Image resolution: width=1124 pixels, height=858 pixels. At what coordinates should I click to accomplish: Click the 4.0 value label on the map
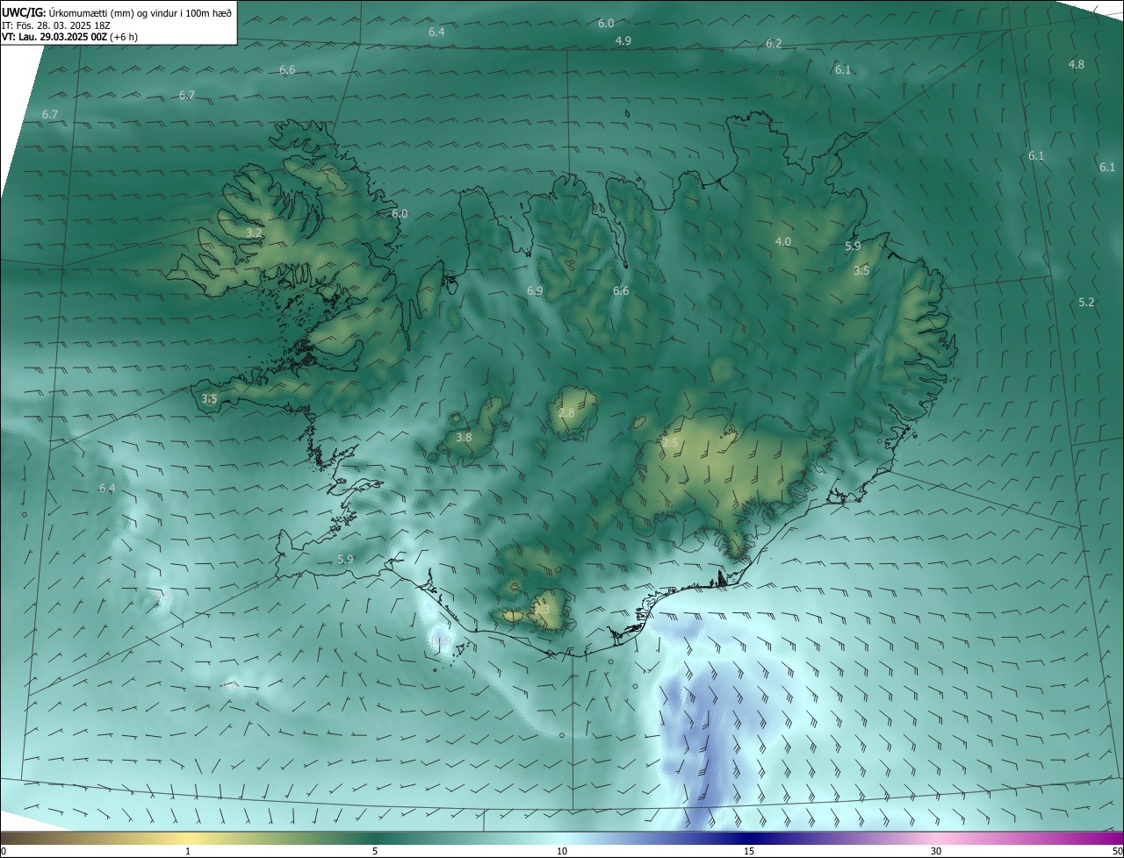pyautogui.click(x=783, y=242)
